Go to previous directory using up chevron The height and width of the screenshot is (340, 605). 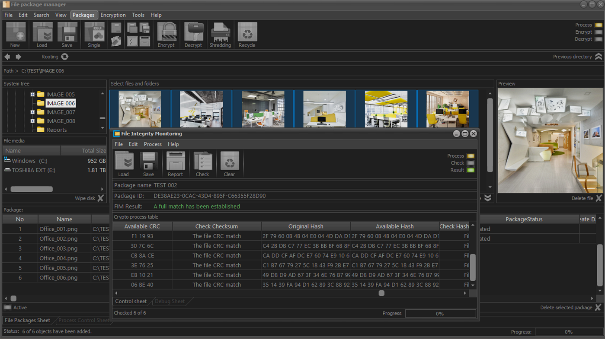click(599, 57)
